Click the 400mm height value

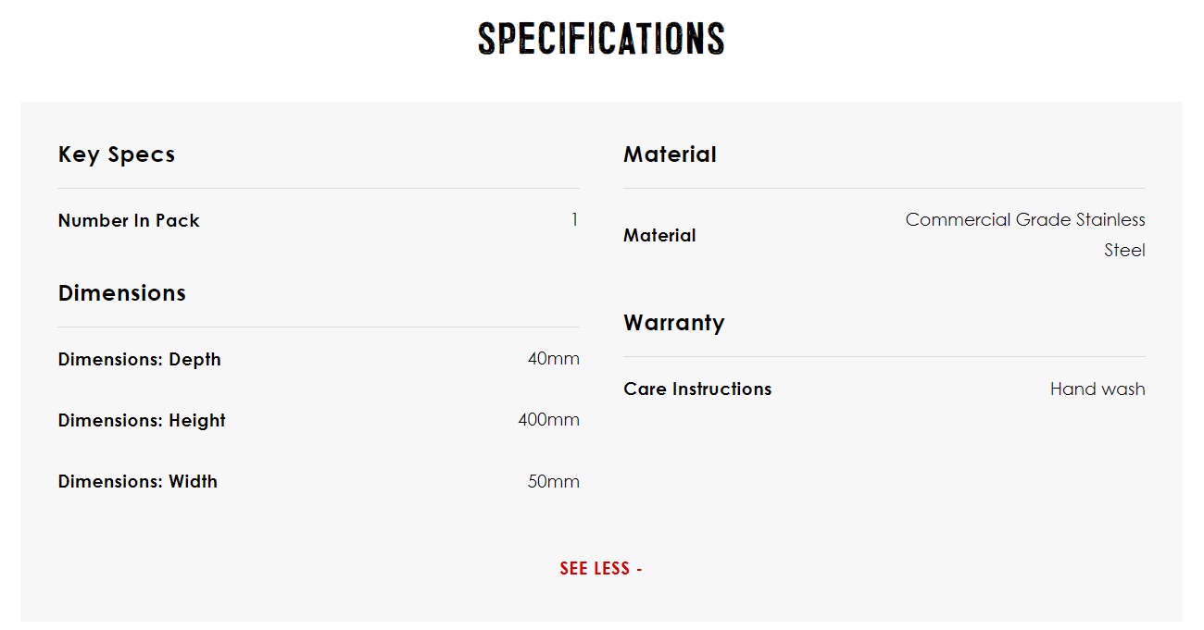549,420
